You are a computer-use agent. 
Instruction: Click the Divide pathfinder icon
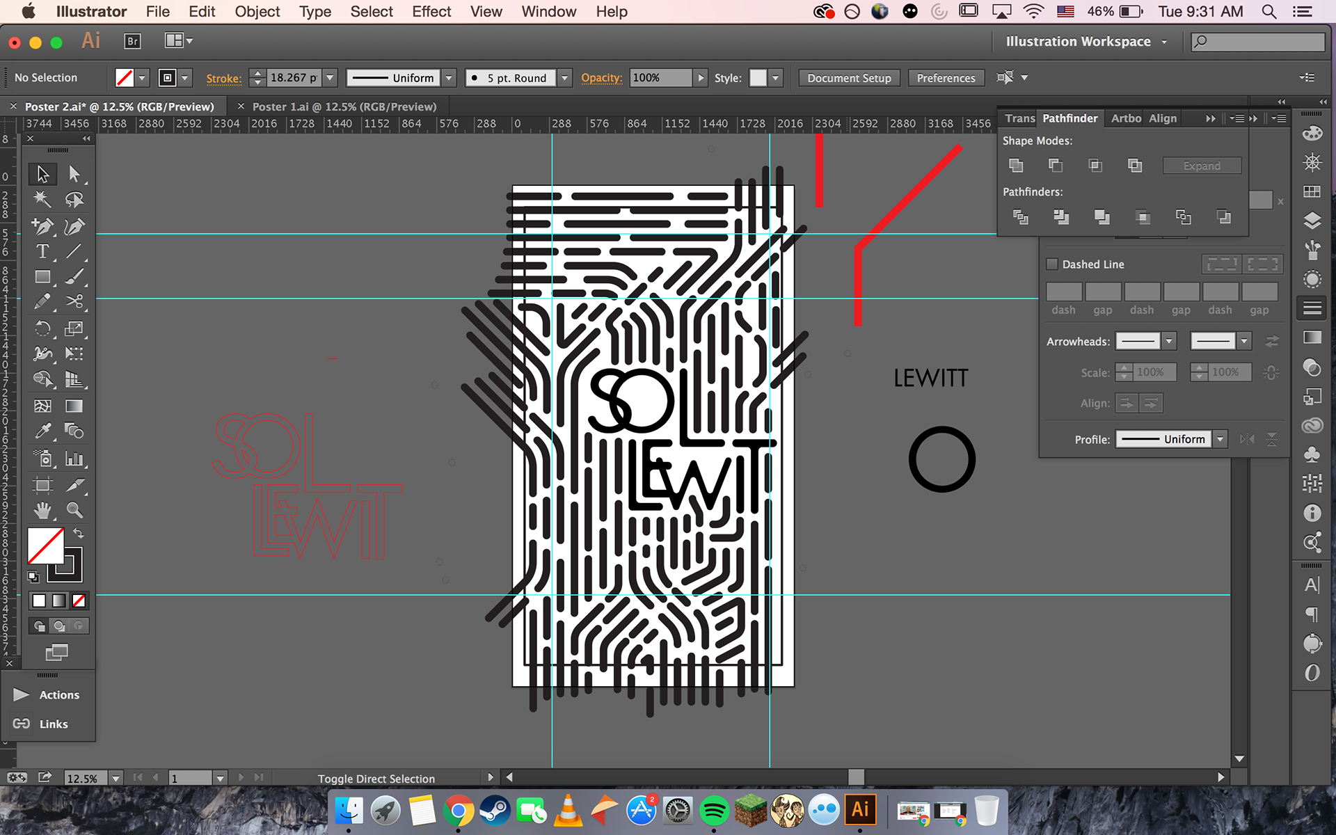[1020, 217]
